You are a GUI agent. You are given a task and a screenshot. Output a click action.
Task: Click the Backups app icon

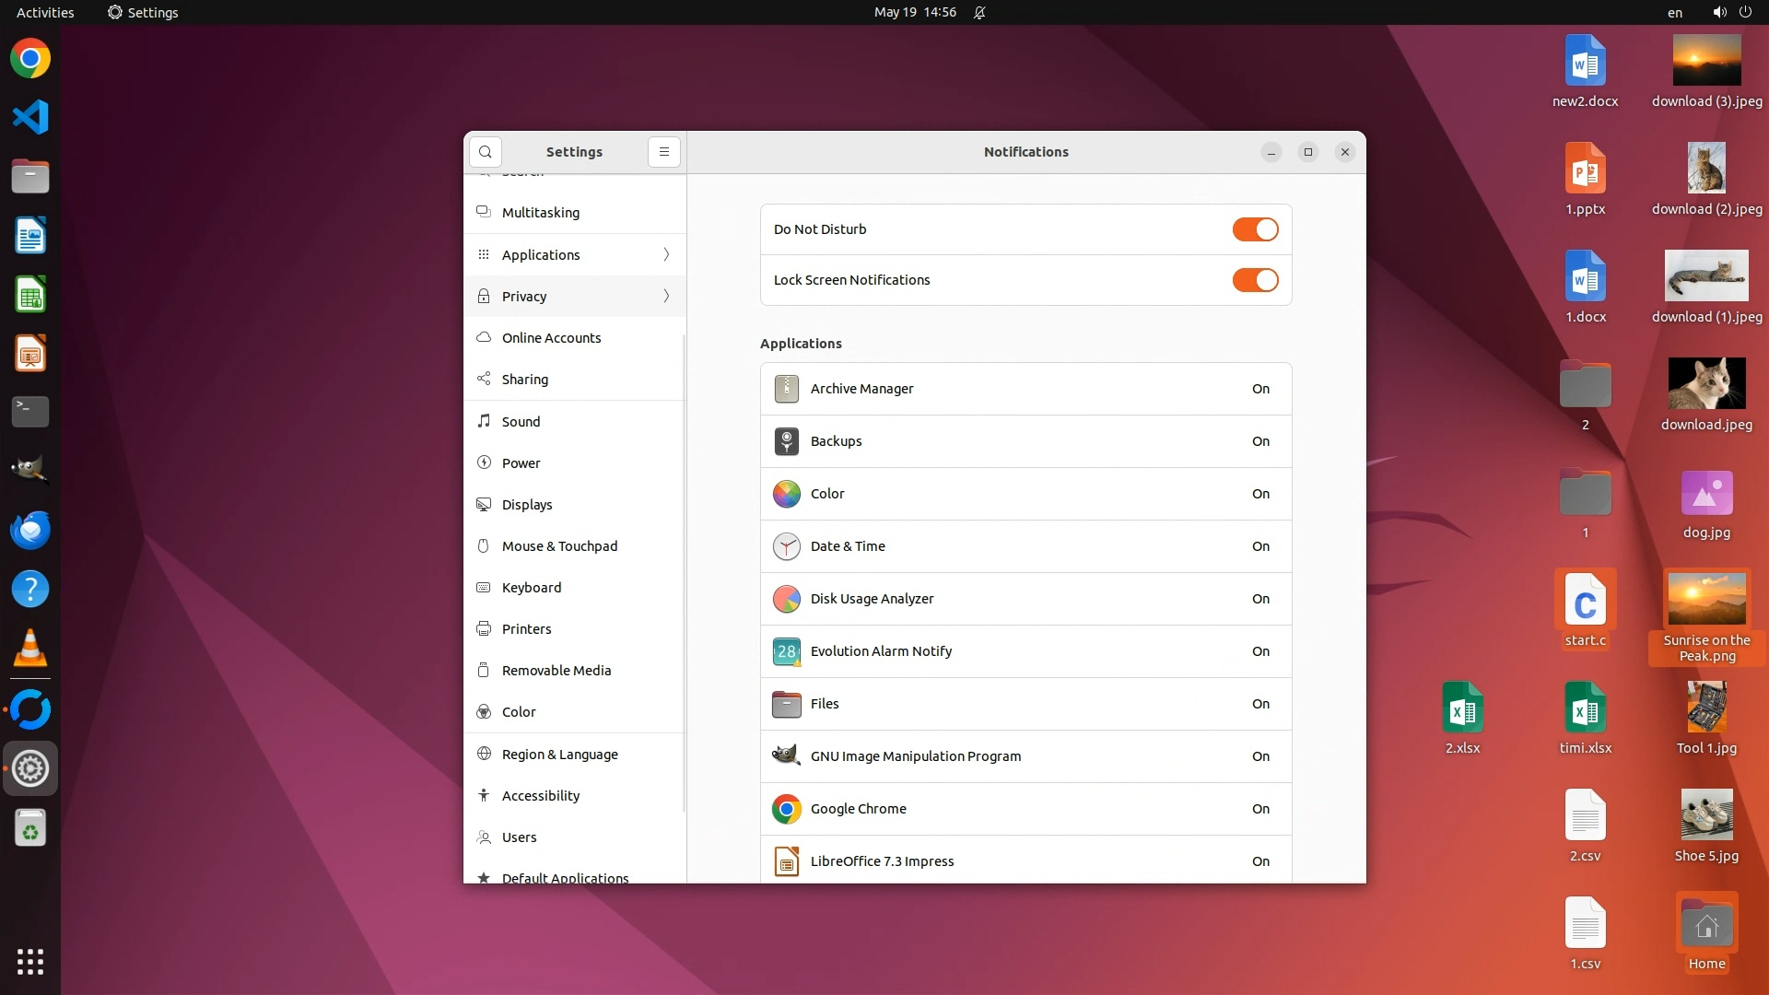click(x=786, y=441)
